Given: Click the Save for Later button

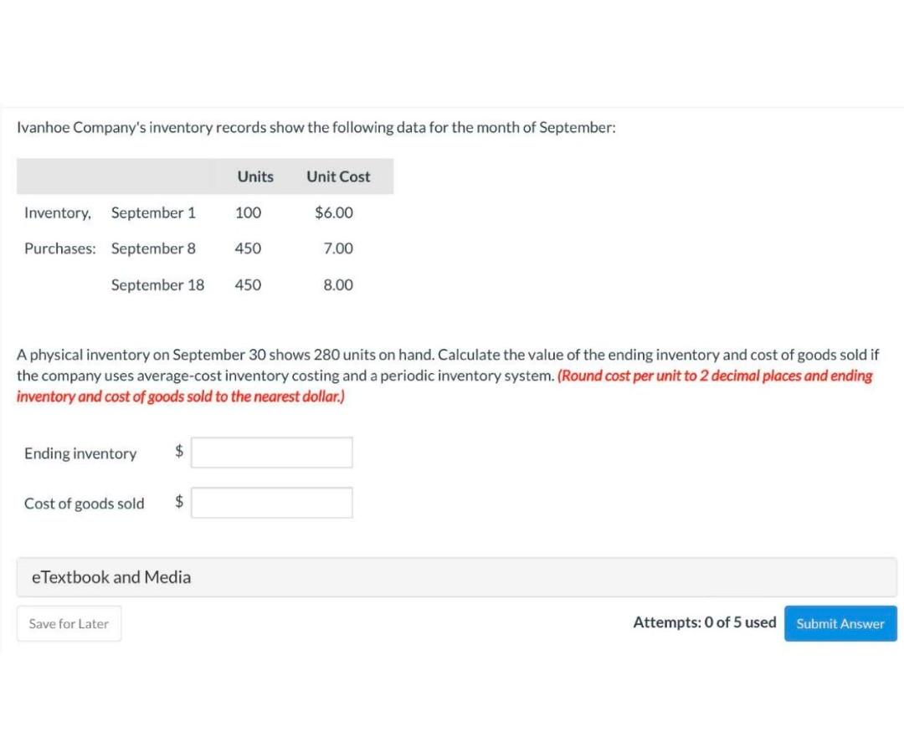Looking at the screenshot, I should point(69,623).
